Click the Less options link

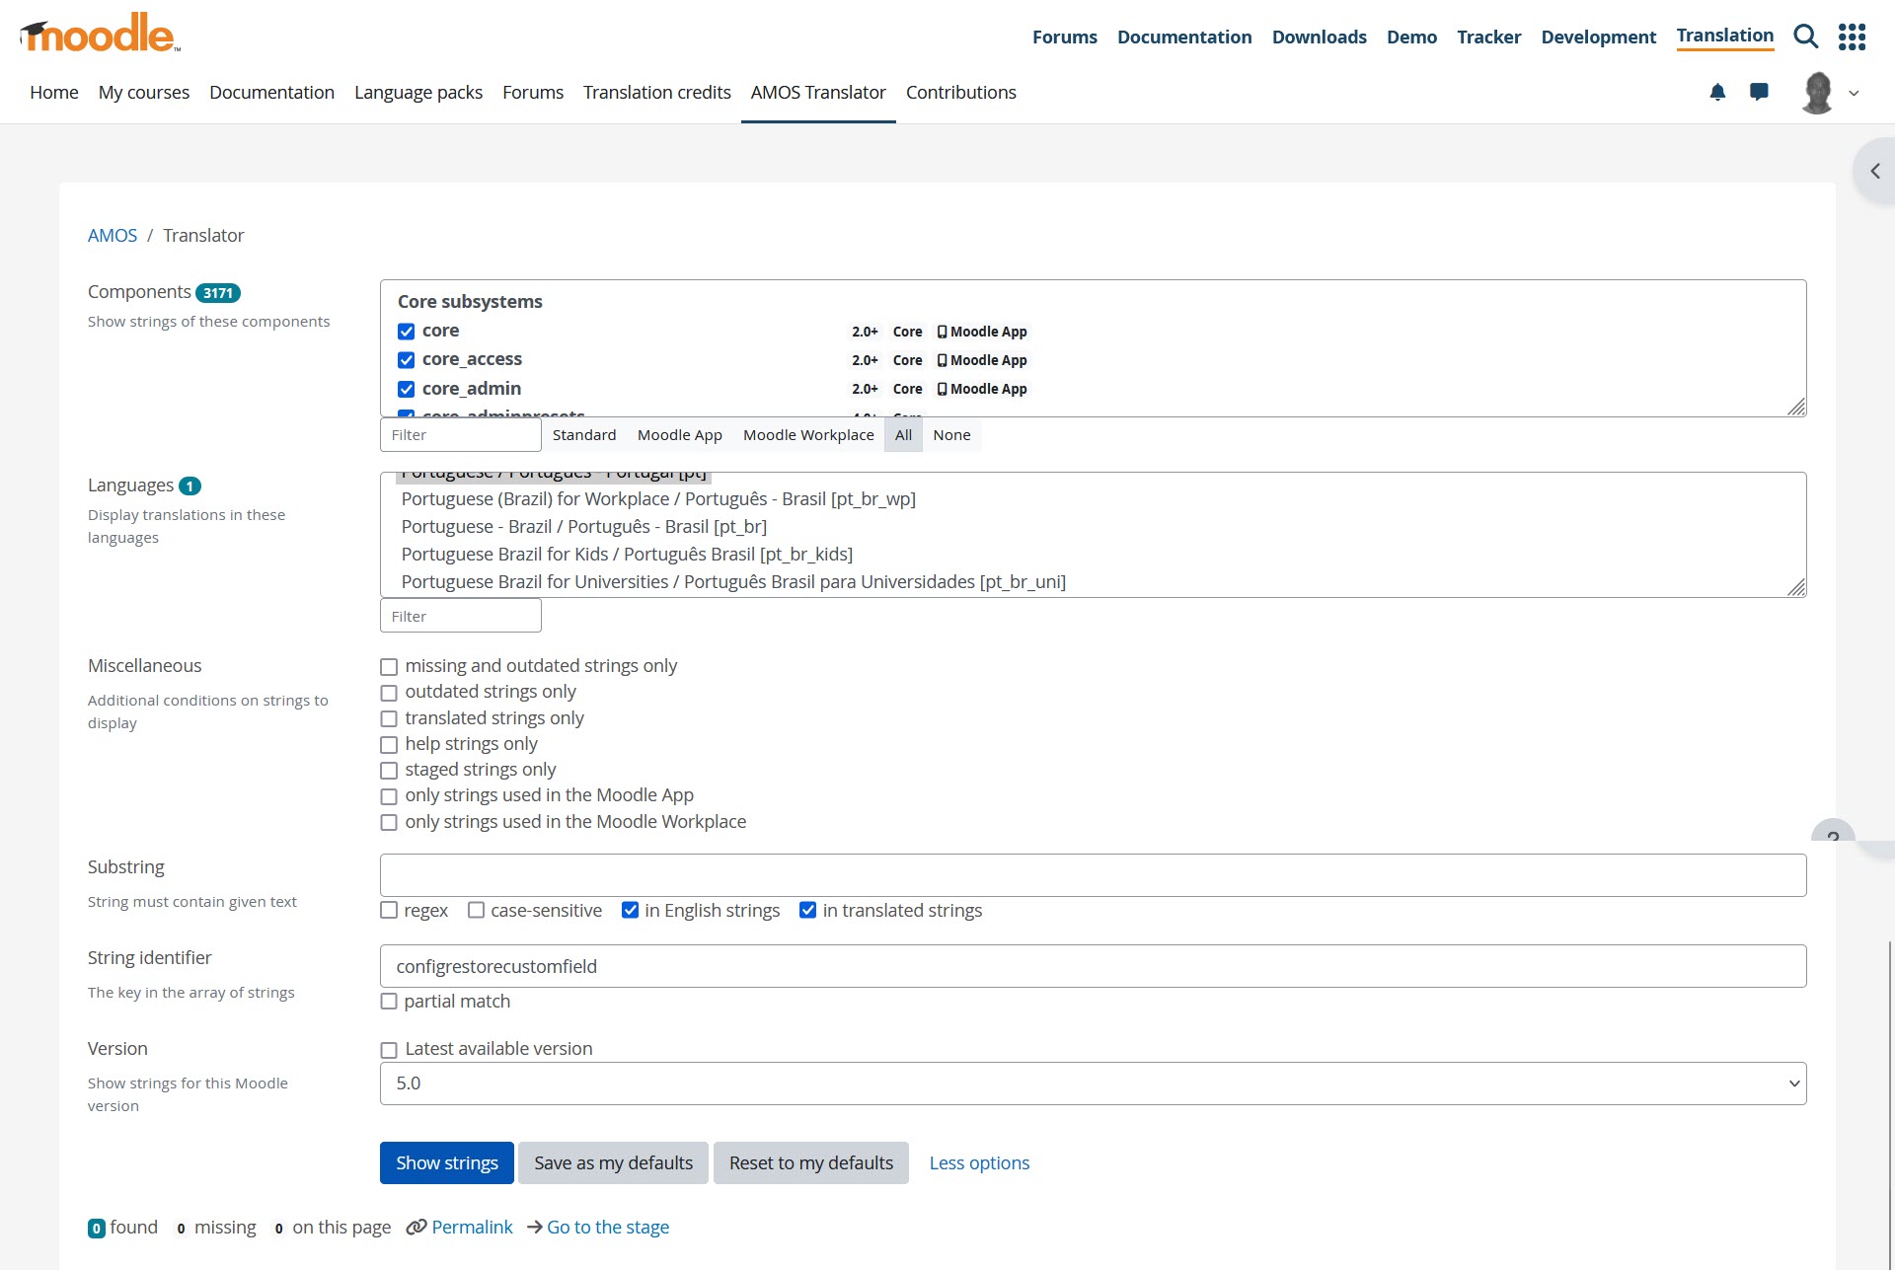point(979,1162)
